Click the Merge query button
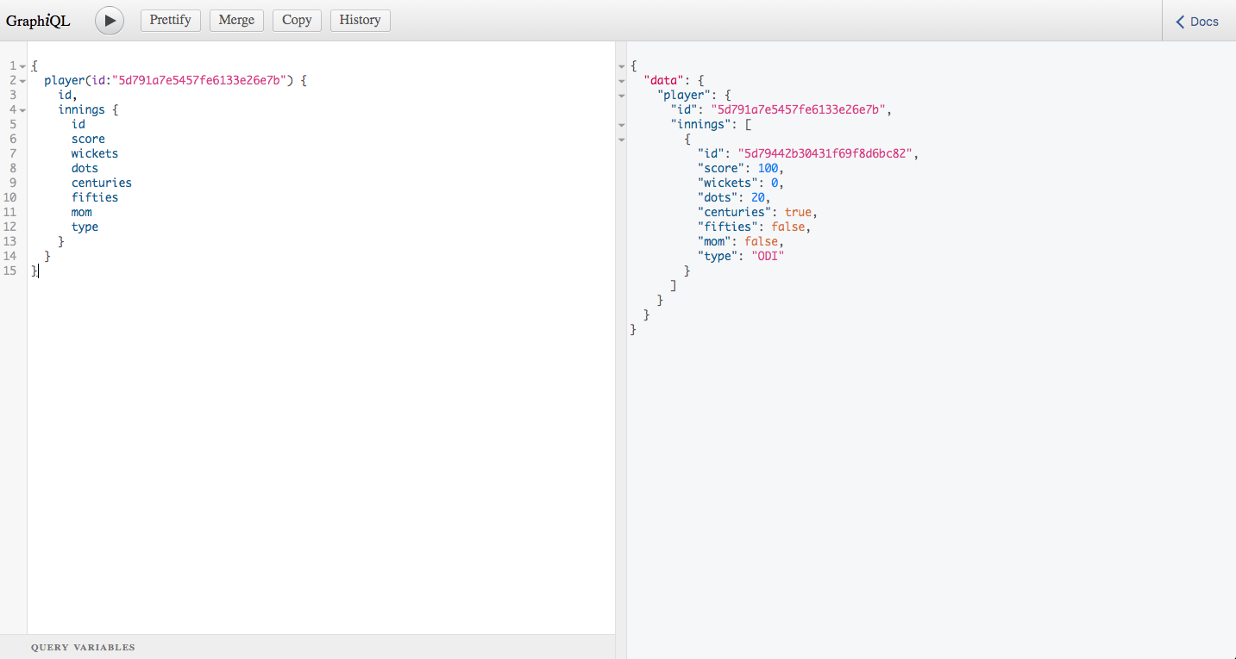This screenshot has height=659, width=1236. [x=236, y=20]
